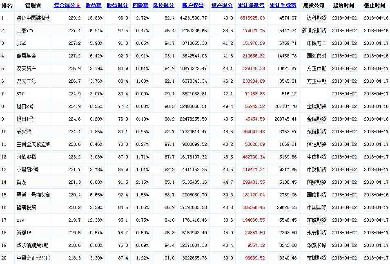390x264 pixels.
Task: Click the manager name 哲萌投资
Action: [26, 207]
